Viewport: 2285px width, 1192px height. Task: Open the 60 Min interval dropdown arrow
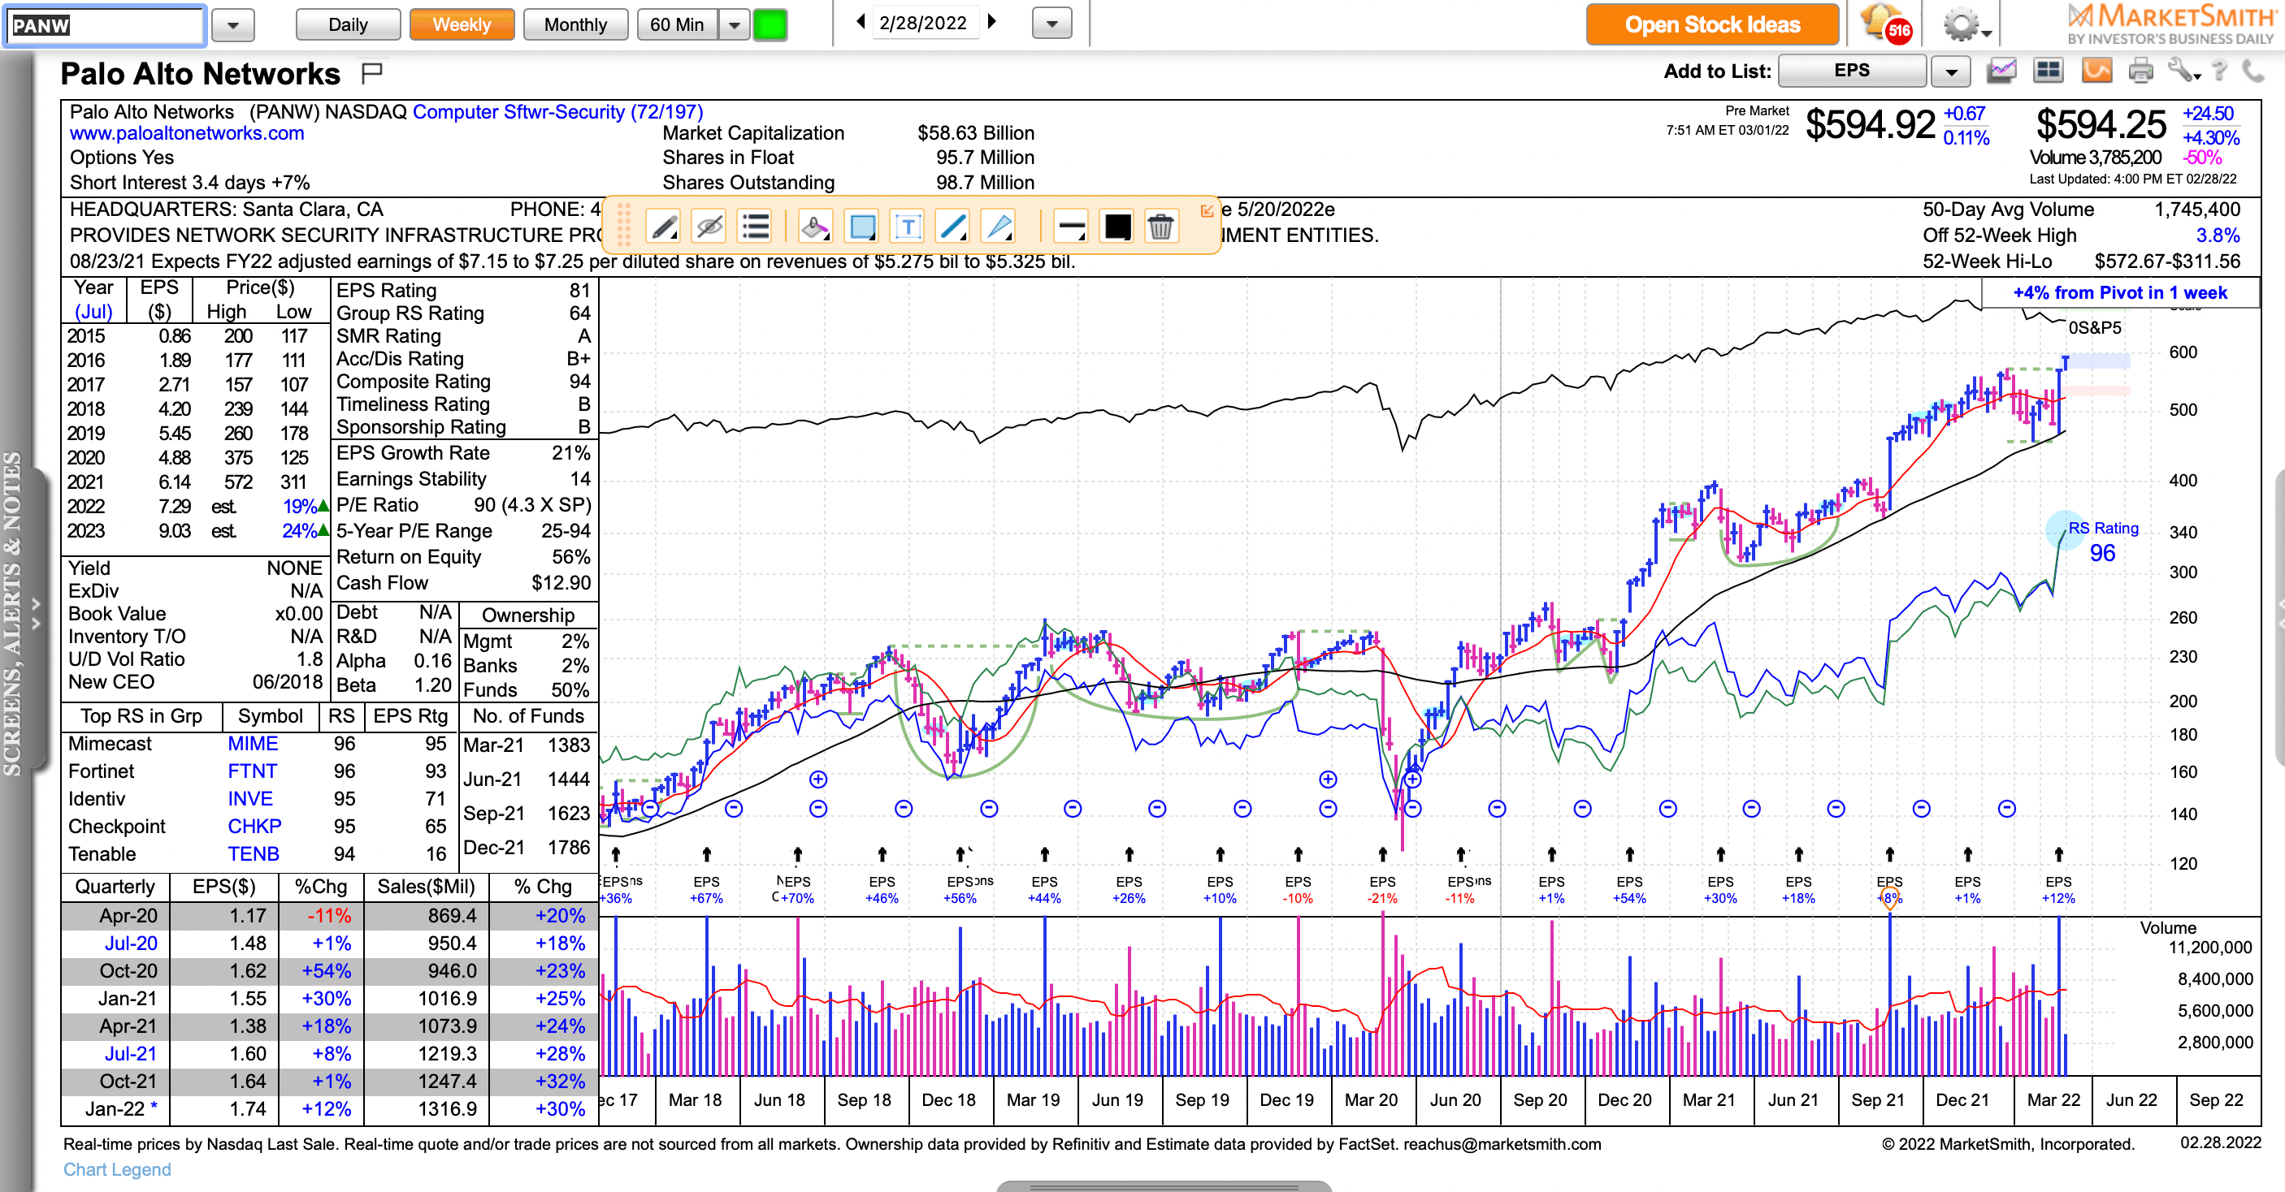[735, 25]
